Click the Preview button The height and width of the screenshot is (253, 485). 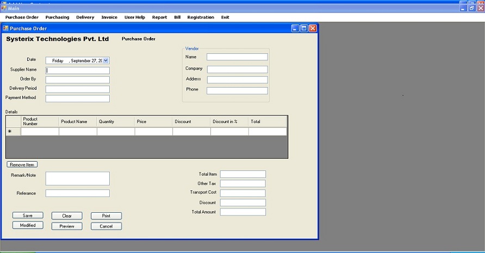67,226
